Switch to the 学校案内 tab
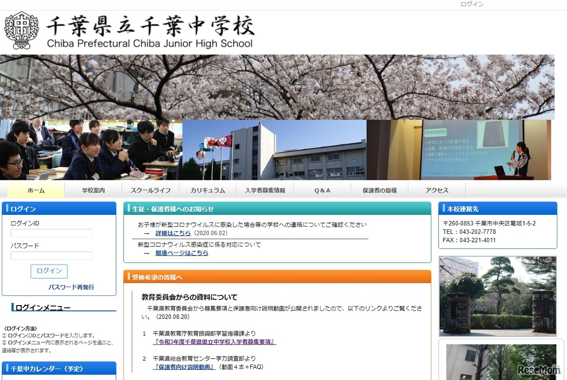 (x=93, y=190)
